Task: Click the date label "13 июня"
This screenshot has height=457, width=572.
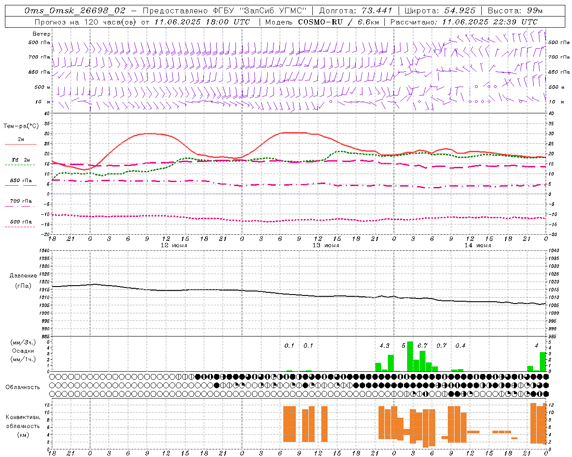Action: pos(326,245)
